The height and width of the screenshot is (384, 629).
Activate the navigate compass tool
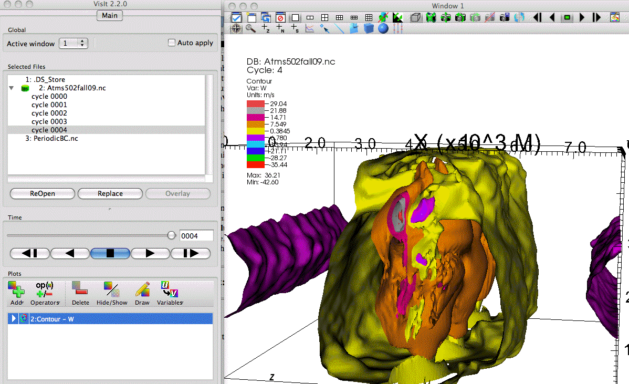(x=236, y=29)
